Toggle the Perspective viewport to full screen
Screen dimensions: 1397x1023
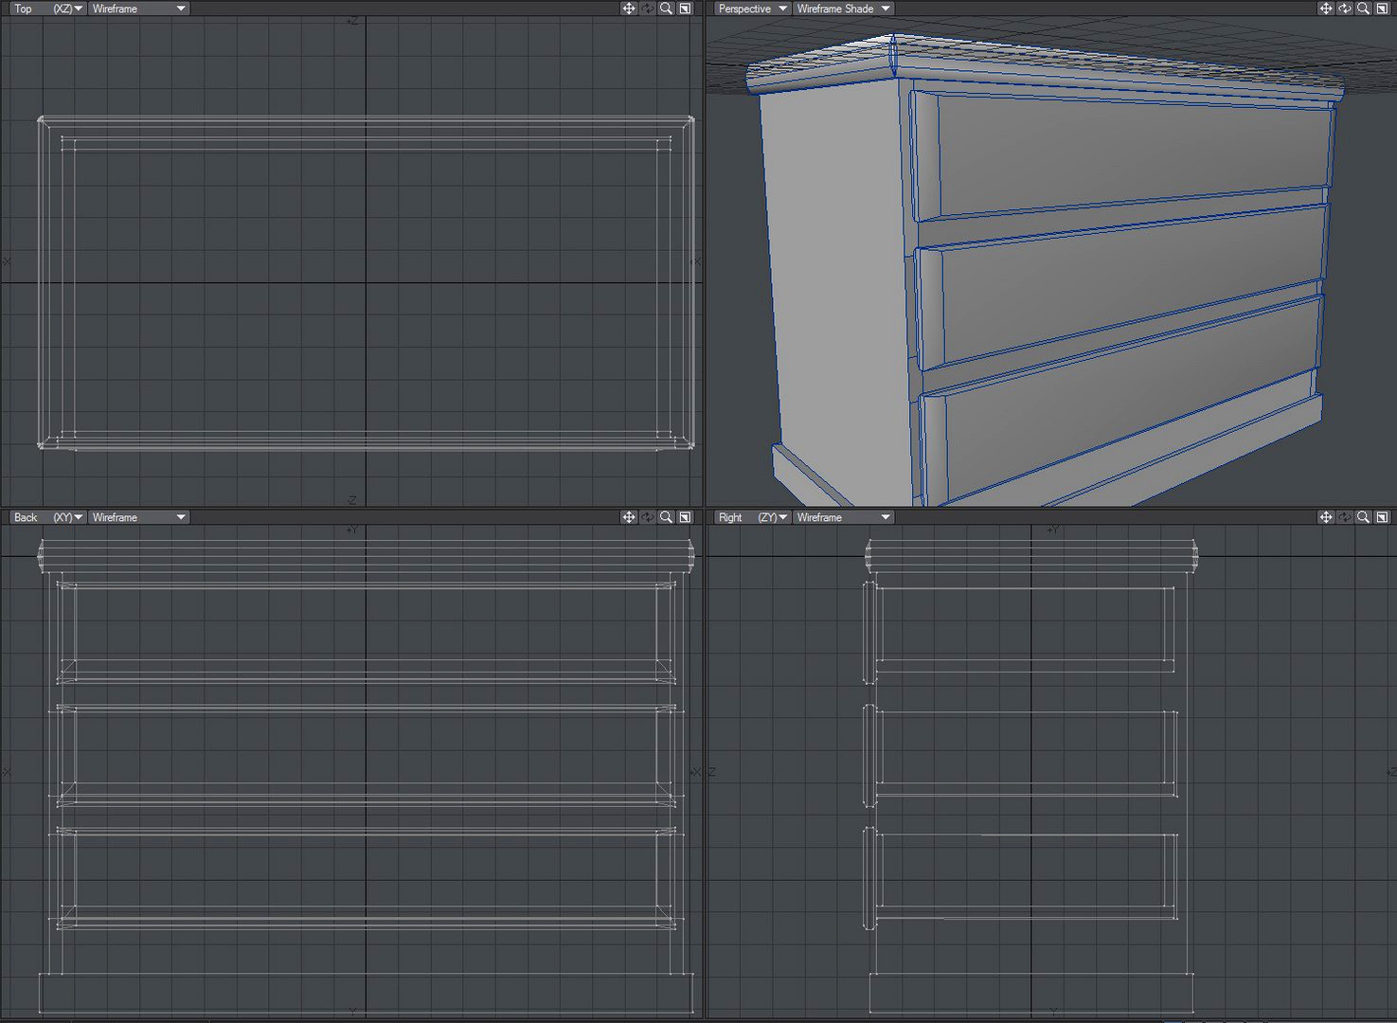1382,9
